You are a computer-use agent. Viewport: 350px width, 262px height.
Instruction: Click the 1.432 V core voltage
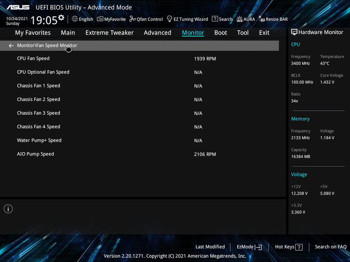tap(327, 82)
